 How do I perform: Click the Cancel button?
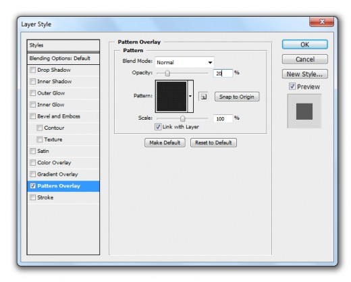click(305, 60)
